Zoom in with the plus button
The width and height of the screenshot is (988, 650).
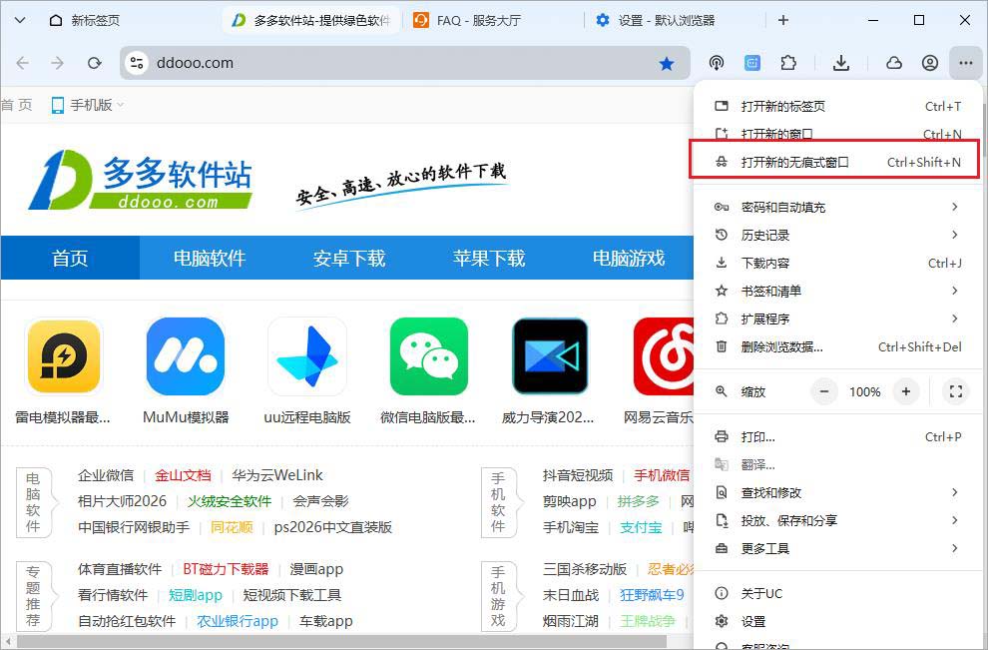[906, 391]
